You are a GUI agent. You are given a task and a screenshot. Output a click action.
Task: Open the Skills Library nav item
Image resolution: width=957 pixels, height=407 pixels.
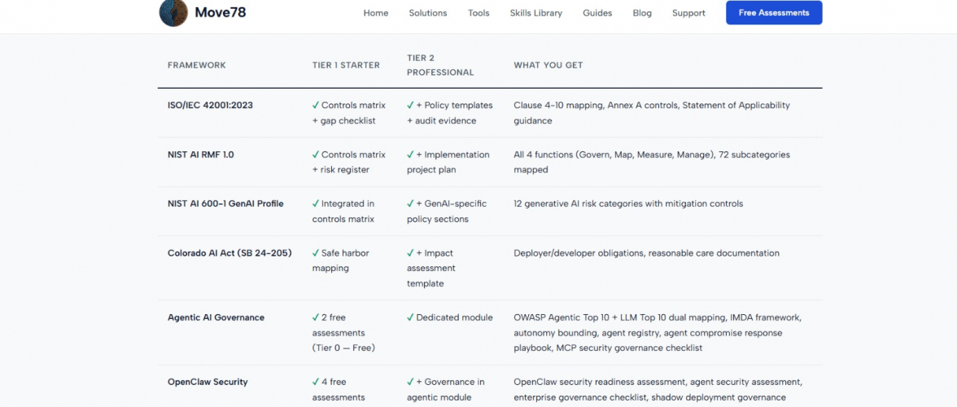click(x=535, y=13)
